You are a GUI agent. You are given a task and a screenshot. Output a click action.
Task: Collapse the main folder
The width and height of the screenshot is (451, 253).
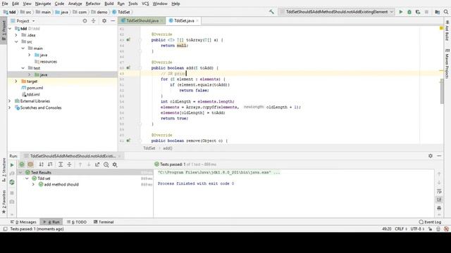23,48
